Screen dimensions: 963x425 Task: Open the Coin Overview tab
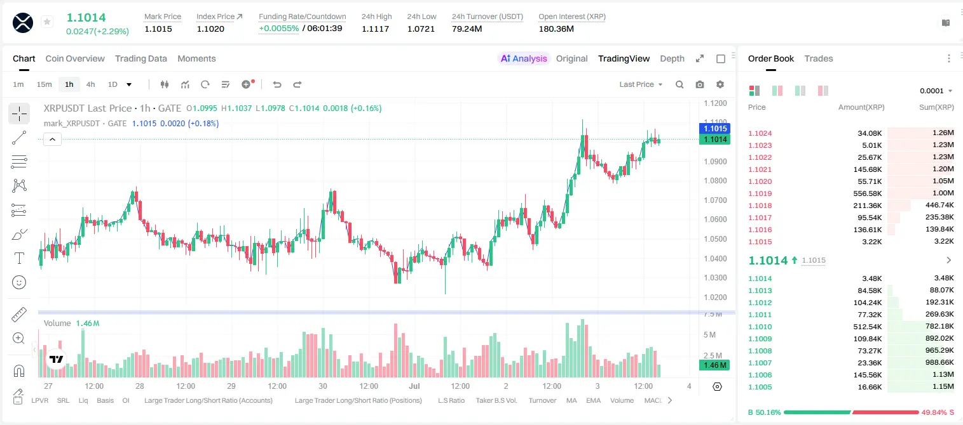[x=75, y=58]
